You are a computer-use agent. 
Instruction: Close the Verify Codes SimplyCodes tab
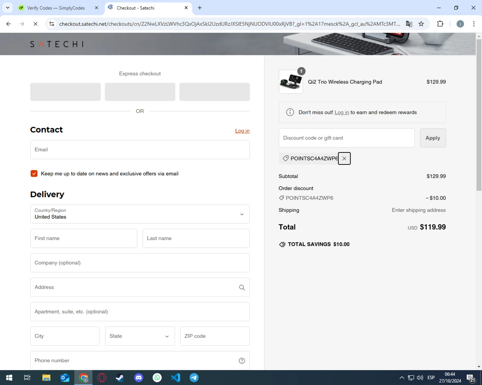point(96,8)
